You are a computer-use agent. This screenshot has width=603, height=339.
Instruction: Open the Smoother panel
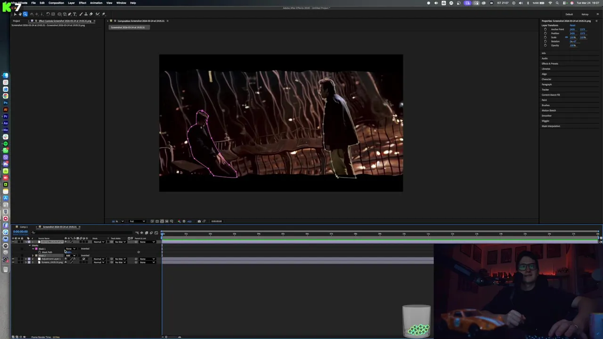click(x=546, y=115)
